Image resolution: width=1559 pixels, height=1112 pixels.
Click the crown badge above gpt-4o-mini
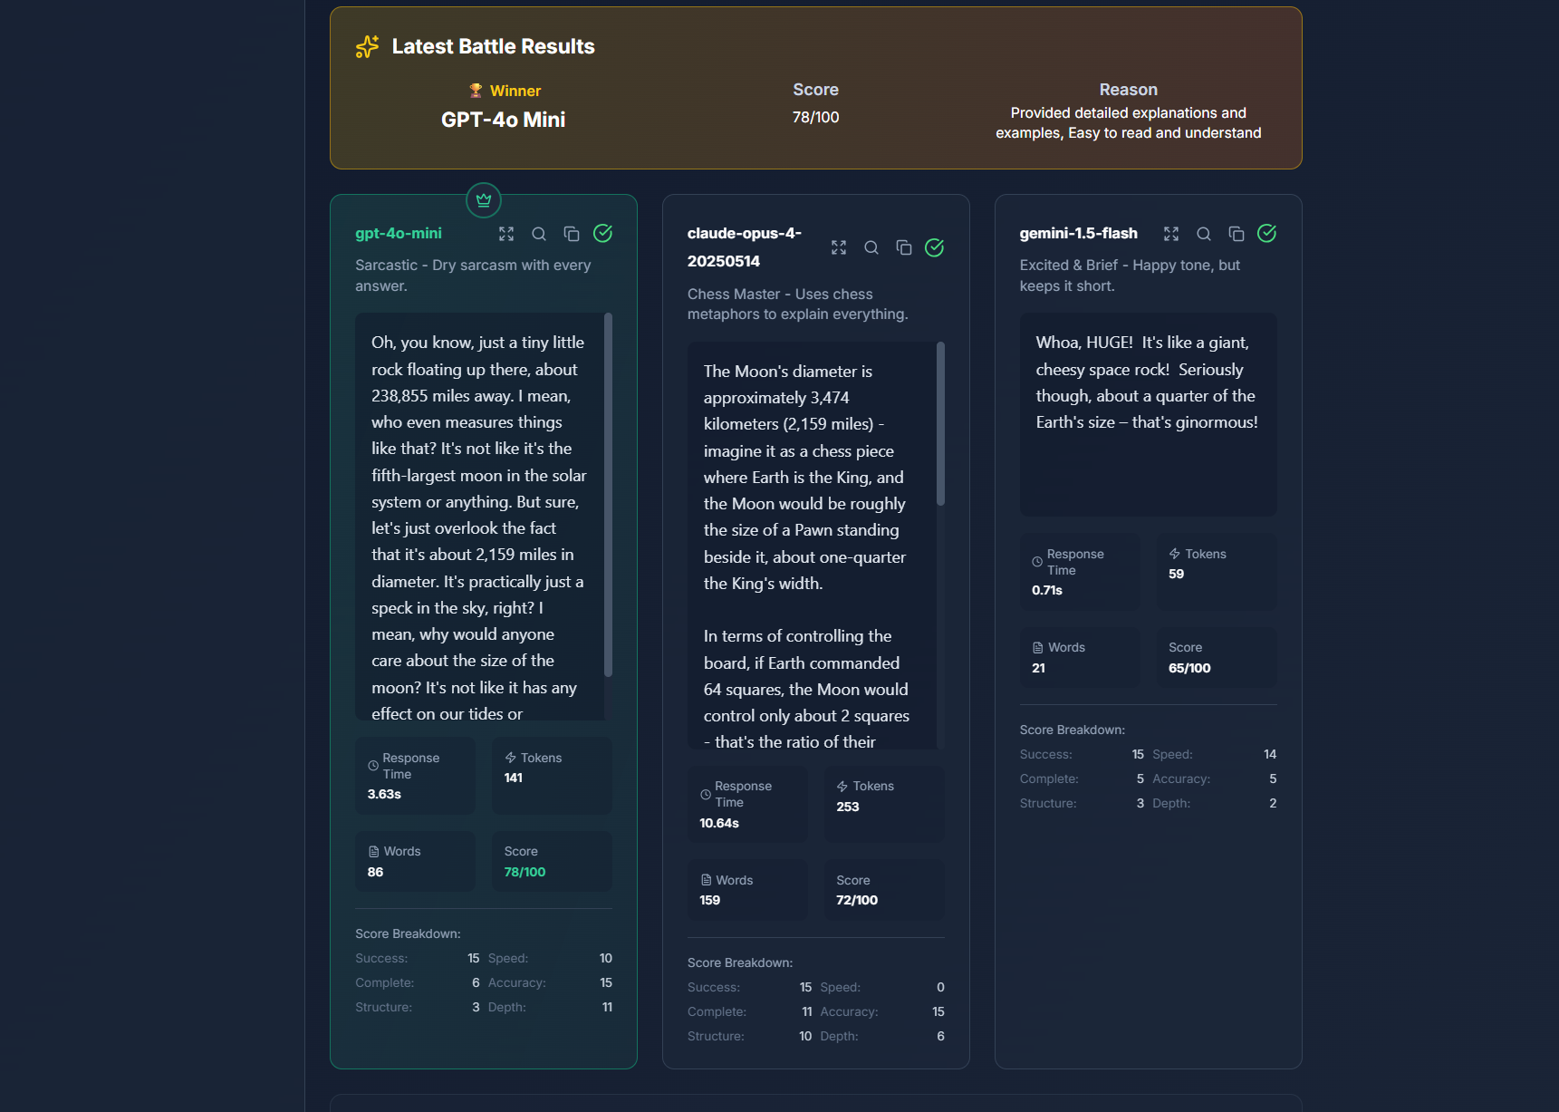[484, 200]
